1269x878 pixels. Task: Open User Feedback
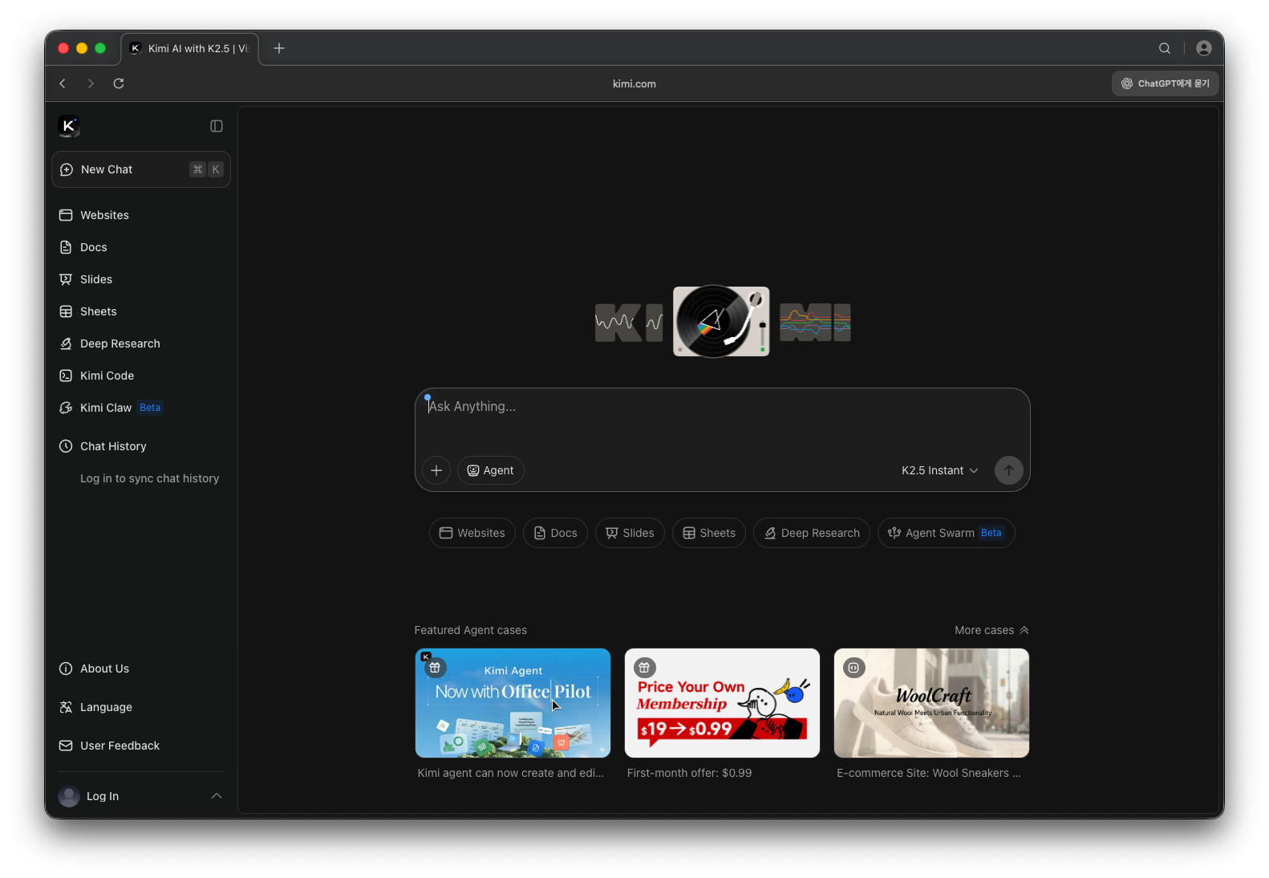[141, 746]
